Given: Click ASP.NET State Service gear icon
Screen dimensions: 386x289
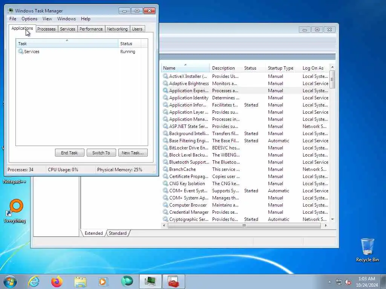Looking at the screenshot, I should pos(165,126).
